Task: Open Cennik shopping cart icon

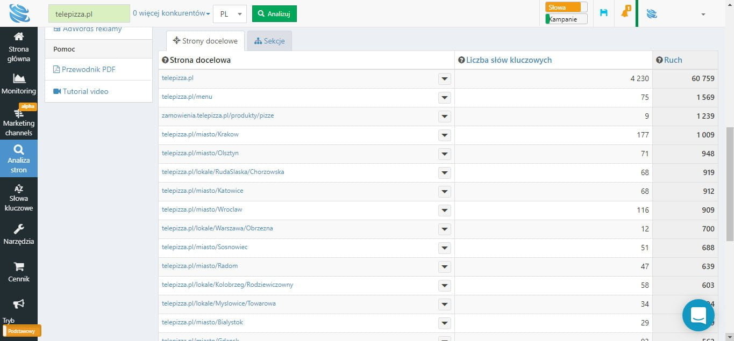Action: [19, 267]
